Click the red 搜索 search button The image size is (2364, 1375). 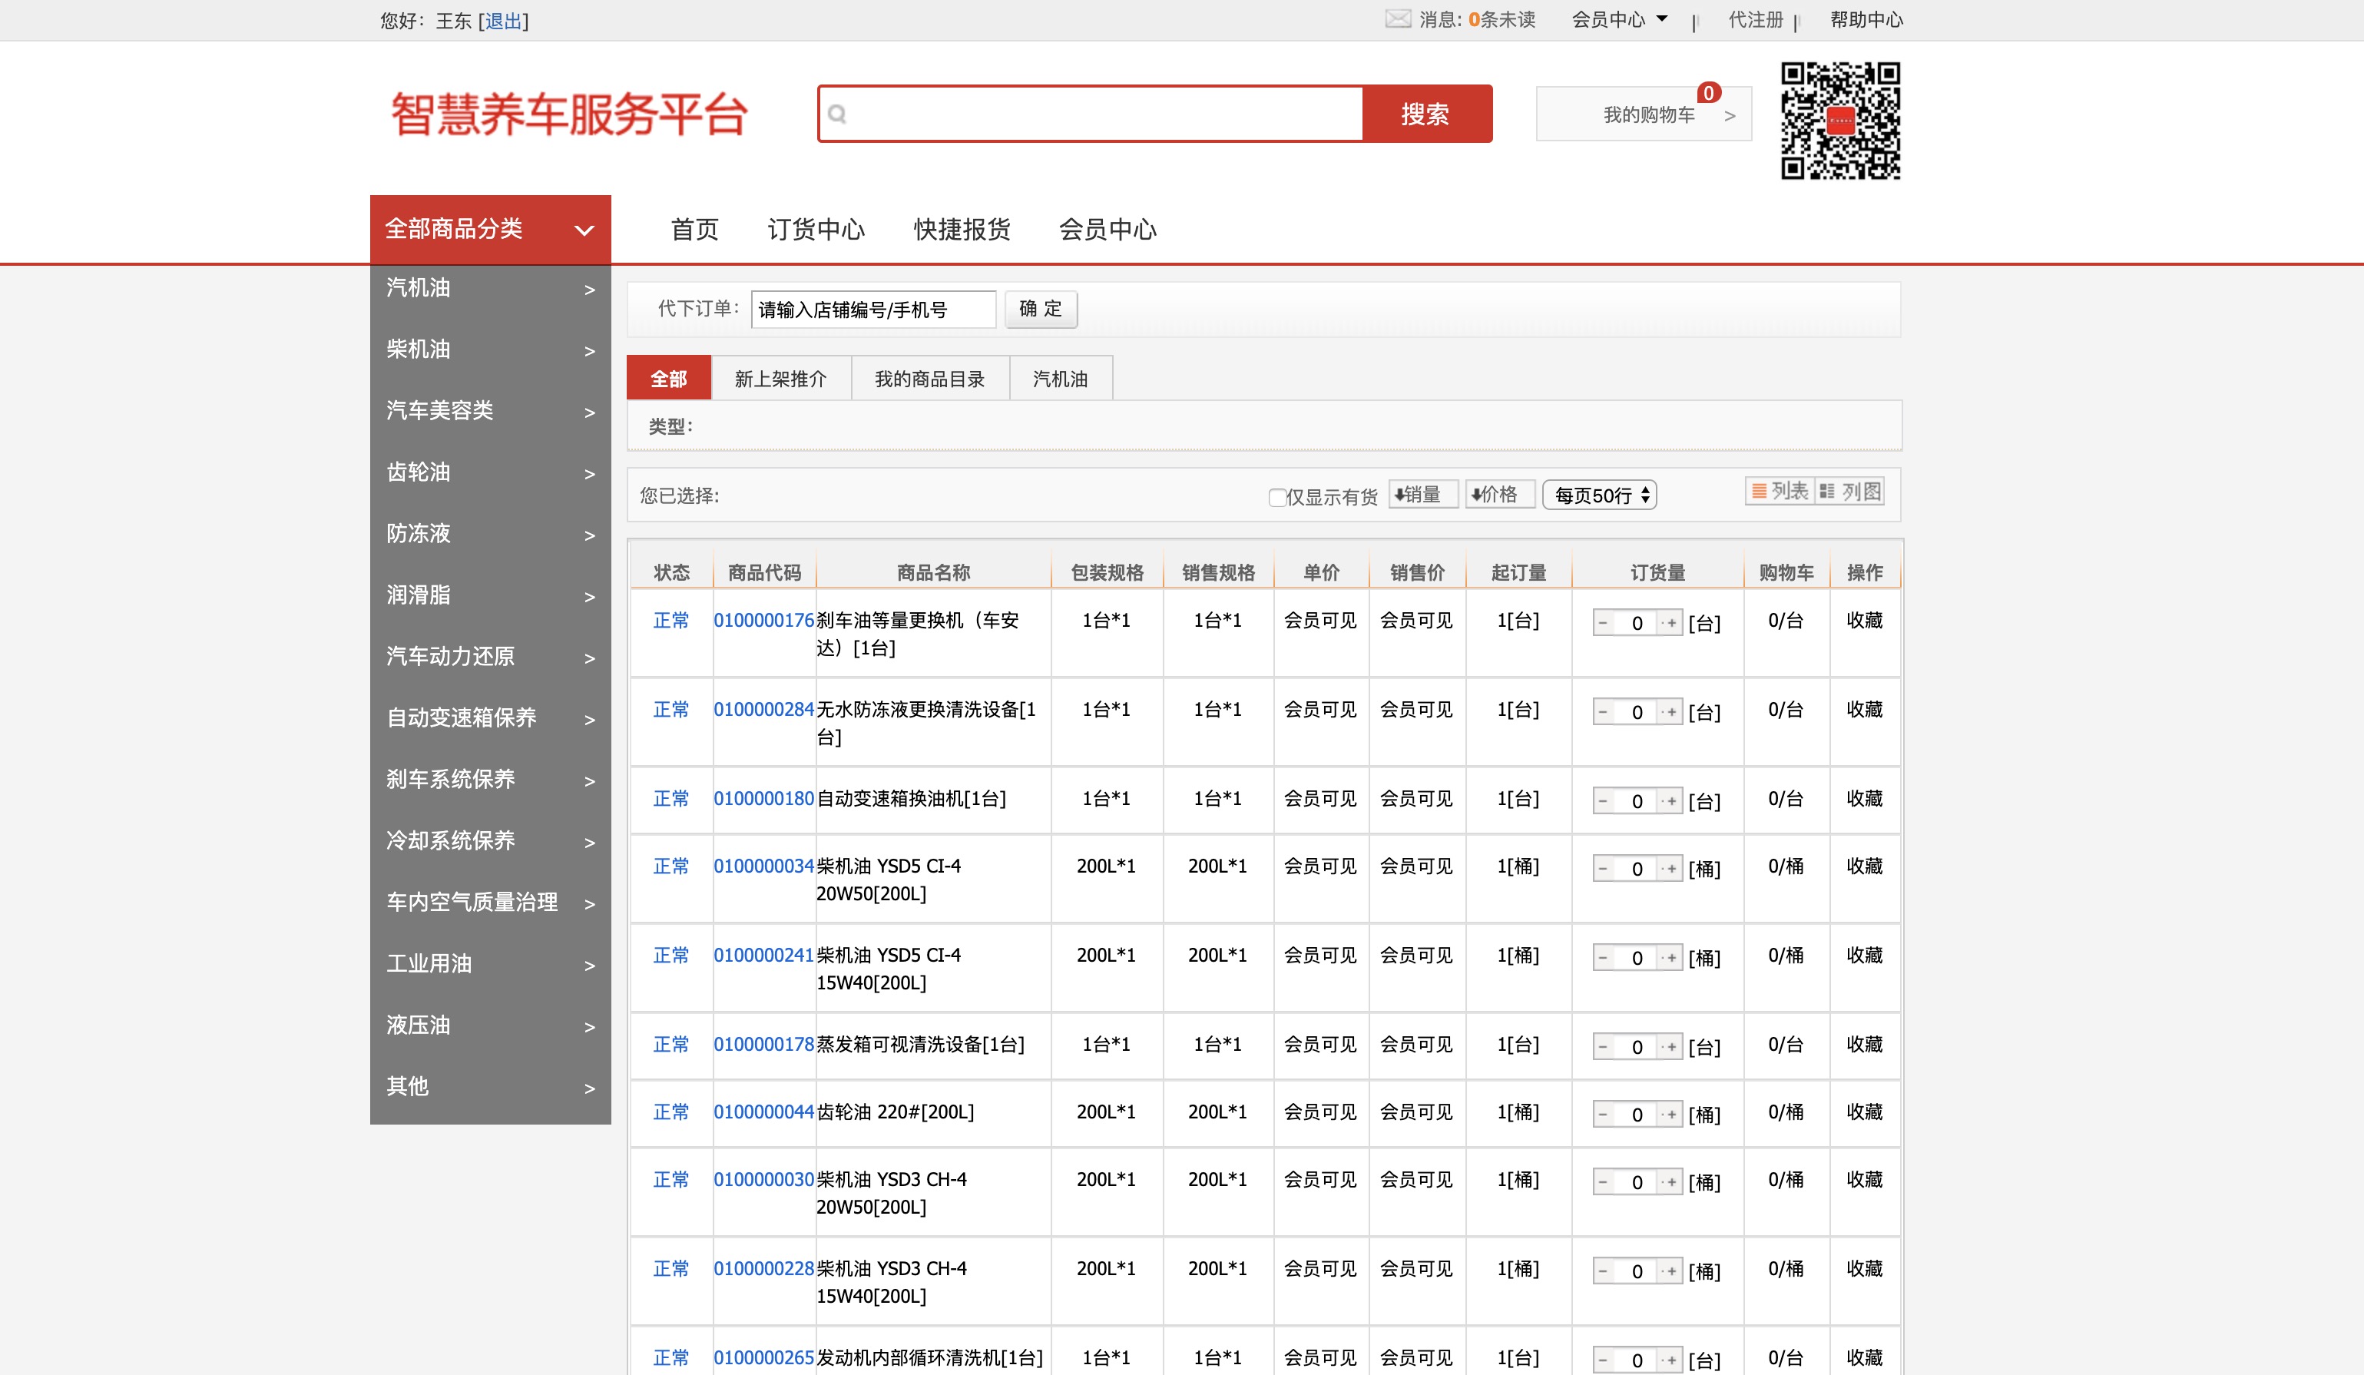point(1427,114)
